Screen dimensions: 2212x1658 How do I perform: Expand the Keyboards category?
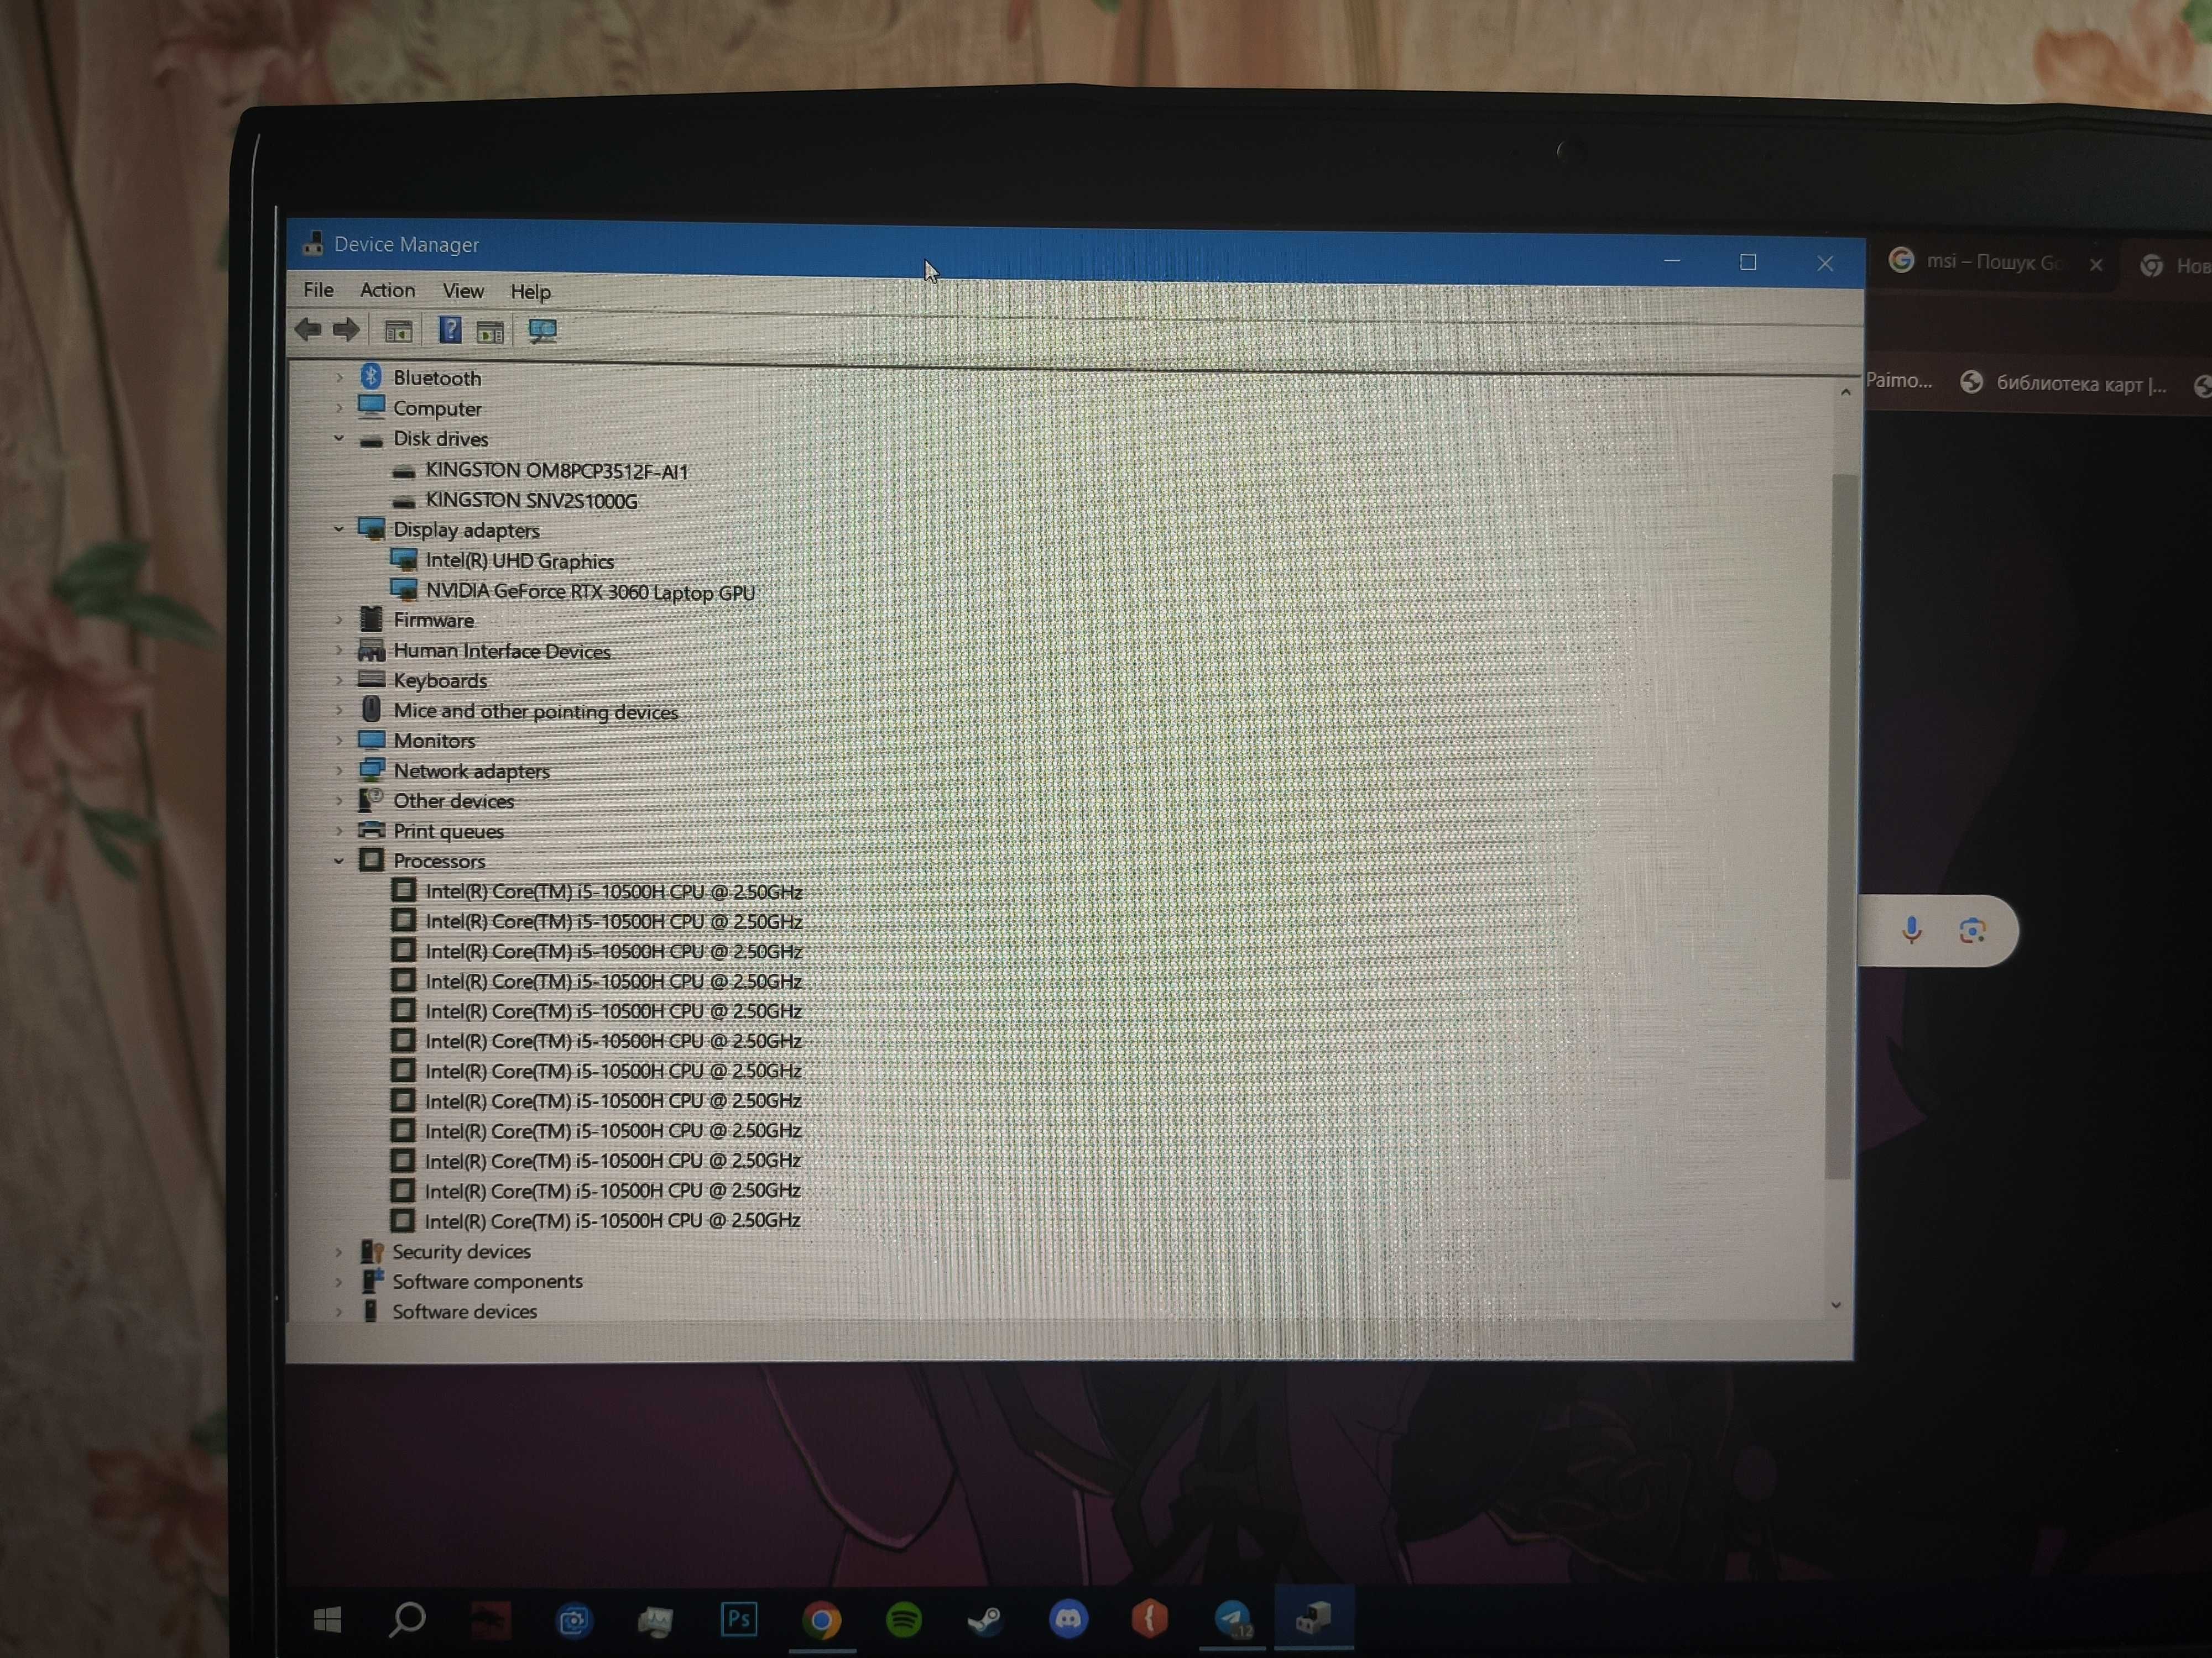pyautogui.click(x=339, y=680)
